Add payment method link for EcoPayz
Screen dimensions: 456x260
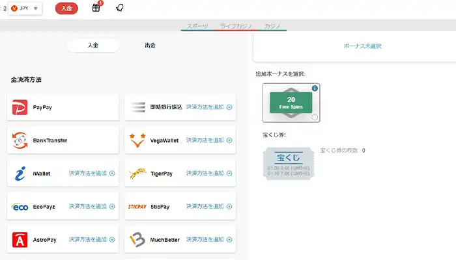coord(88,206)
